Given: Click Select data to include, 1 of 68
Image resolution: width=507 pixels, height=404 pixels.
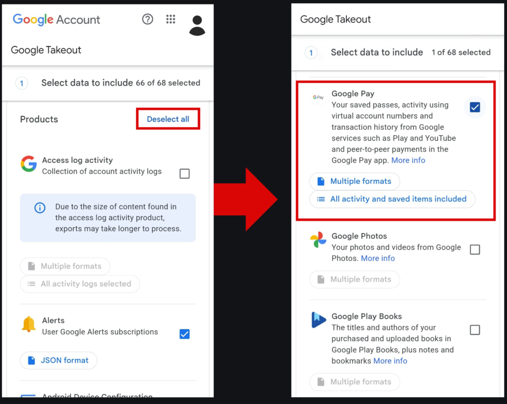Looking at the screenshot, I should pos(398,52).
